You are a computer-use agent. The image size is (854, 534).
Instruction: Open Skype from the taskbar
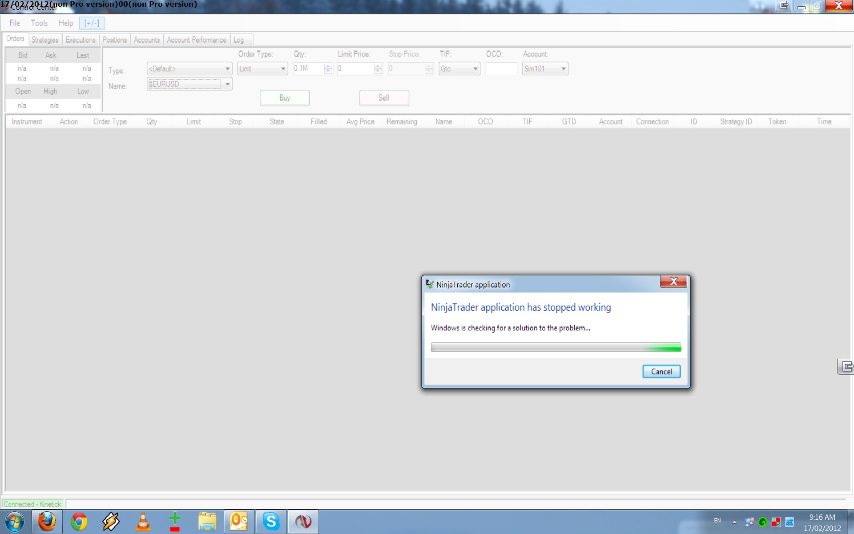coord(271,522)
